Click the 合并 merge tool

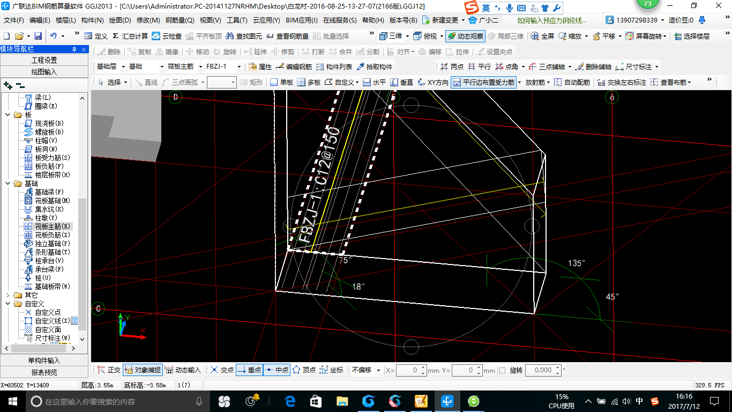340,51
